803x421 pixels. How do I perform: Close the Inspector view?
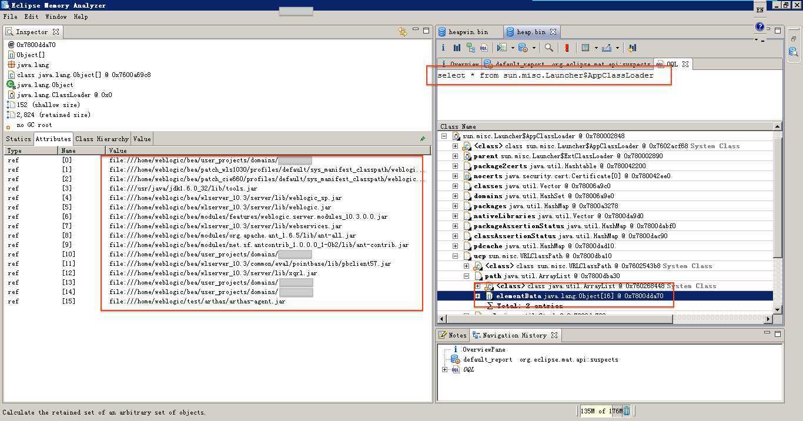pos(56,32)
